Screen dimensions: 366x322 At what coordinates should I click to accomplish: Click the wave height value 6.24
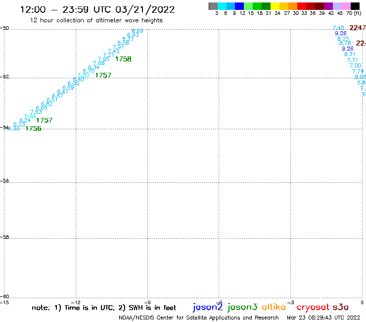click(25, 120)
